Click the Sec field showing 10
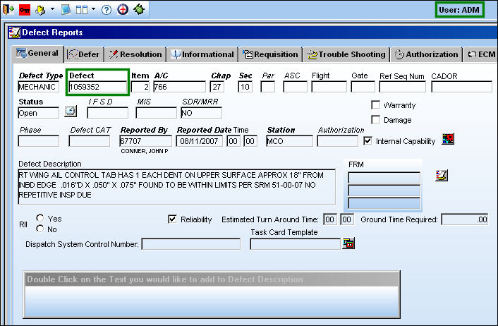The image size is (498, 326). (245, 87)
